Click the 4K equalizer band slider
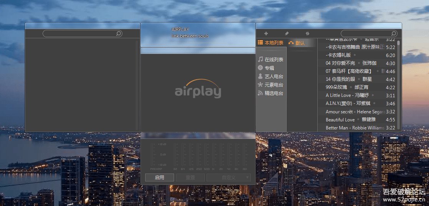Screen dimensions: 429x206 (229, 154)
